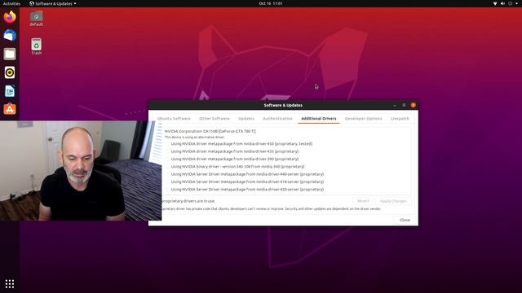Screen dimensions: 522x293
Task: Click 'proprietary drivers are in use.' status text
Action: (188, 201)
